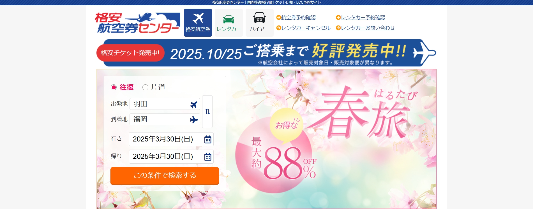Click the airplane icon in arrival field

click(194, 120)
